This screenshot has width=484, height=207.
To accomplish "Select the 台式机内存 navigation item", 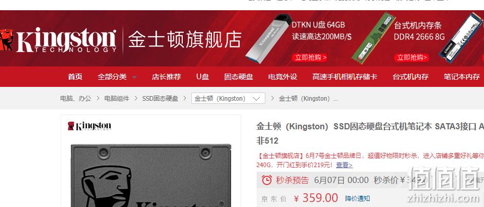I will click(x=411, y=77).
